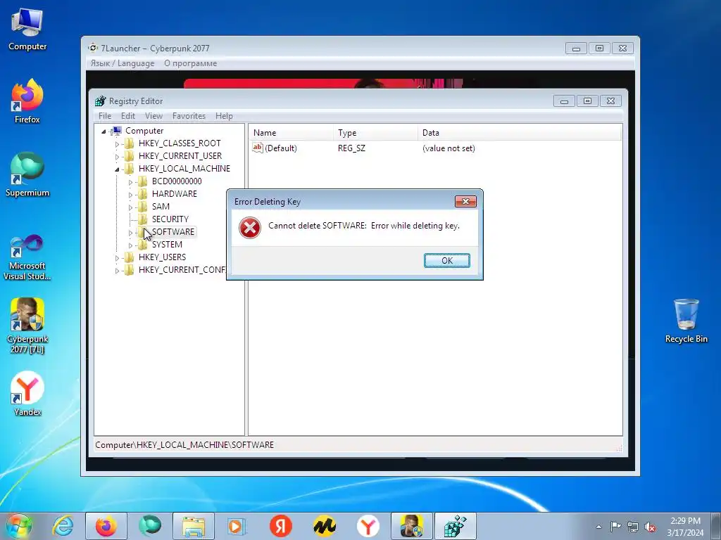This screenshot has width=721, height=540.
Task: Open the Windows Start menu
Action: pyautogui.click(x=18, y=526)
